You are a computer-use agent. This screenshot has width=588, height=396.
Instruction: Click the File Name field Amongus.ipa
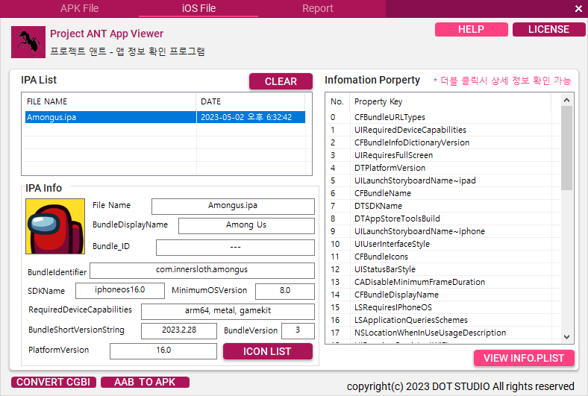[233, 206]
